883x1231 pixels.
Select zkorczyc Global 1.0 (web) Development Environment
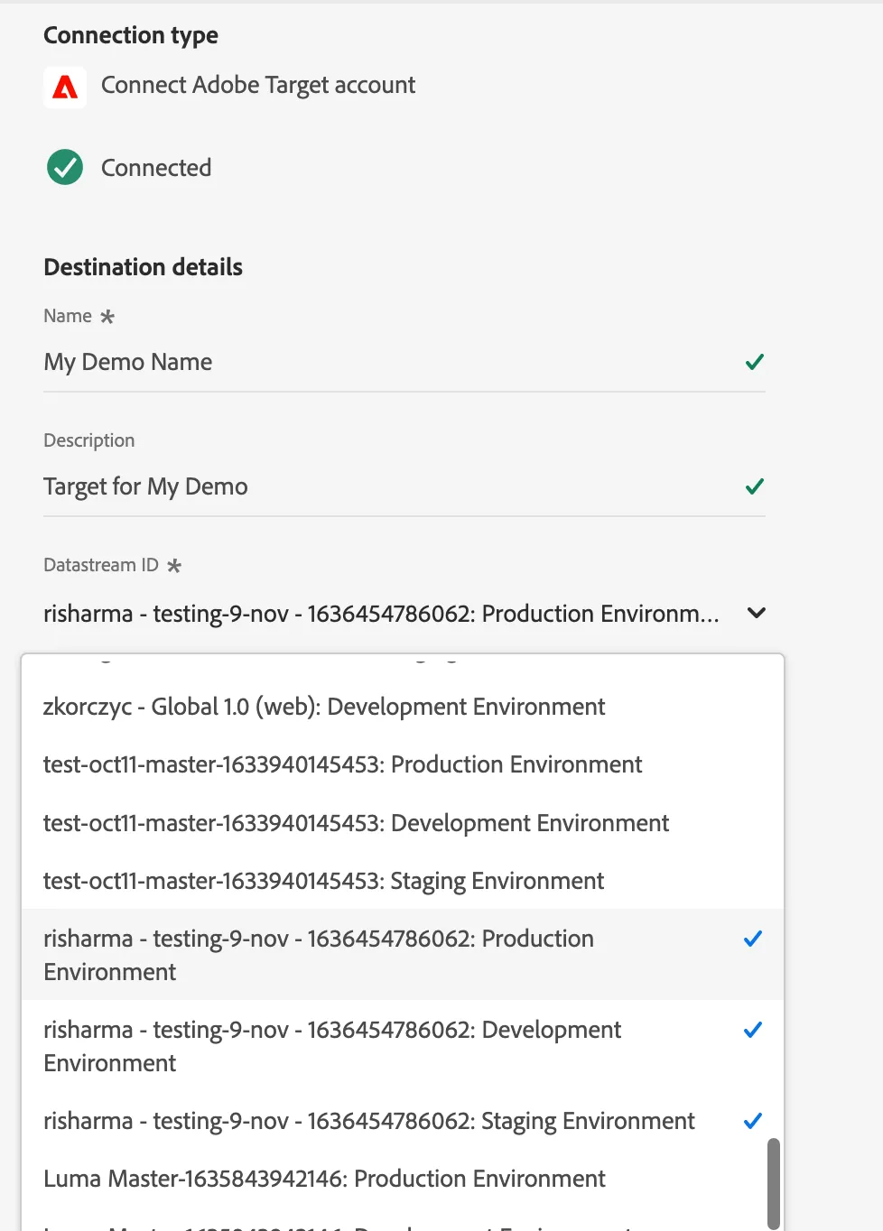[x=403, y=707]
